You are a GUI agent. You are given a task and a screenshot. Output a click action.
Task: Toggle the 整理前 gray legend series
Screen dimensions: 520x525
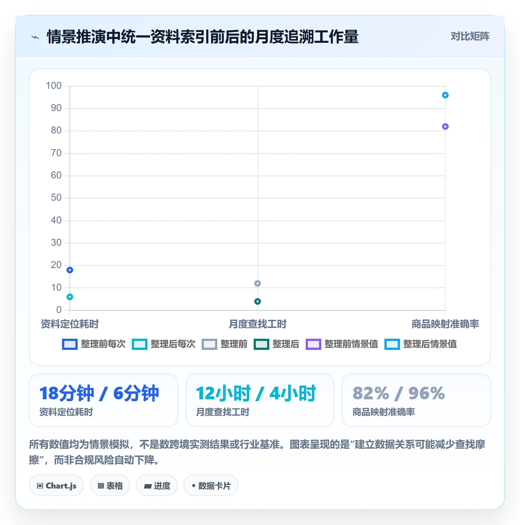224,344
